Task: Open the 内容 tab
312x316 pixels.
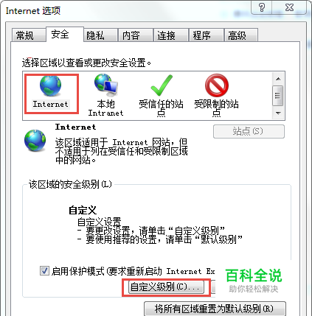Action: (x=131, y=35)
